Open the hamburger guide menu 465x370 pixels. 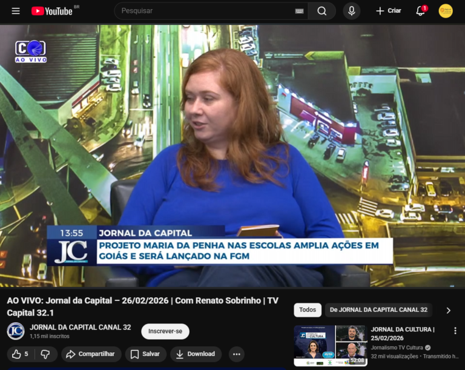tap(16, 11)
